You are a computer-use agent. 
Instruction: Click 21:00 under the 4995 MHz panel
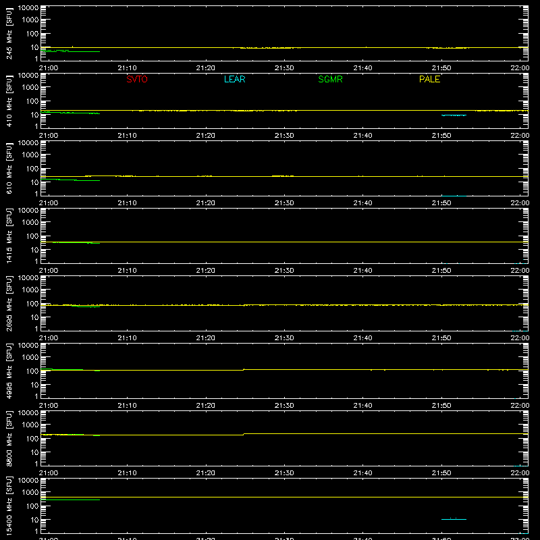[x=49, y=406]
